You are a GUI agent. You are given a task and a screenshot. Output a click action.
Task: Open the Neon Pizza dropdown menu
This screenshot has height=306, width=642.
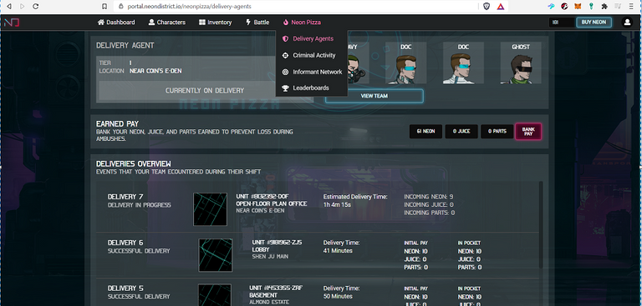302,22
